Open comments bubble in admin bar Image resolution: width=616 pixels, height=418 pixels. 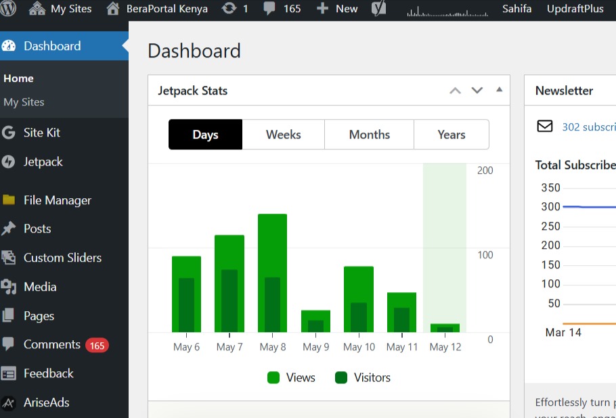tap(269, 9)
